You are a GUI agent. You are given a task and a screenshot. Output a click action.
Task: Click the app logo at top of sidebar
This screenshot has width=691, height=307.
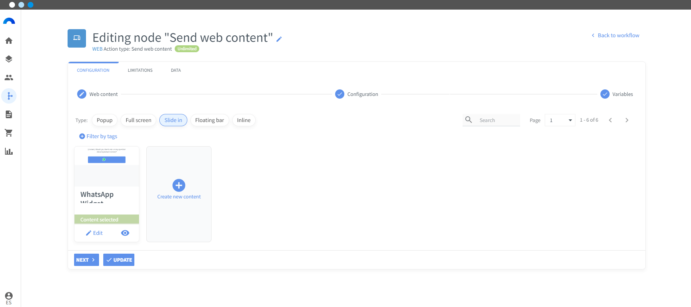[9, 21]
